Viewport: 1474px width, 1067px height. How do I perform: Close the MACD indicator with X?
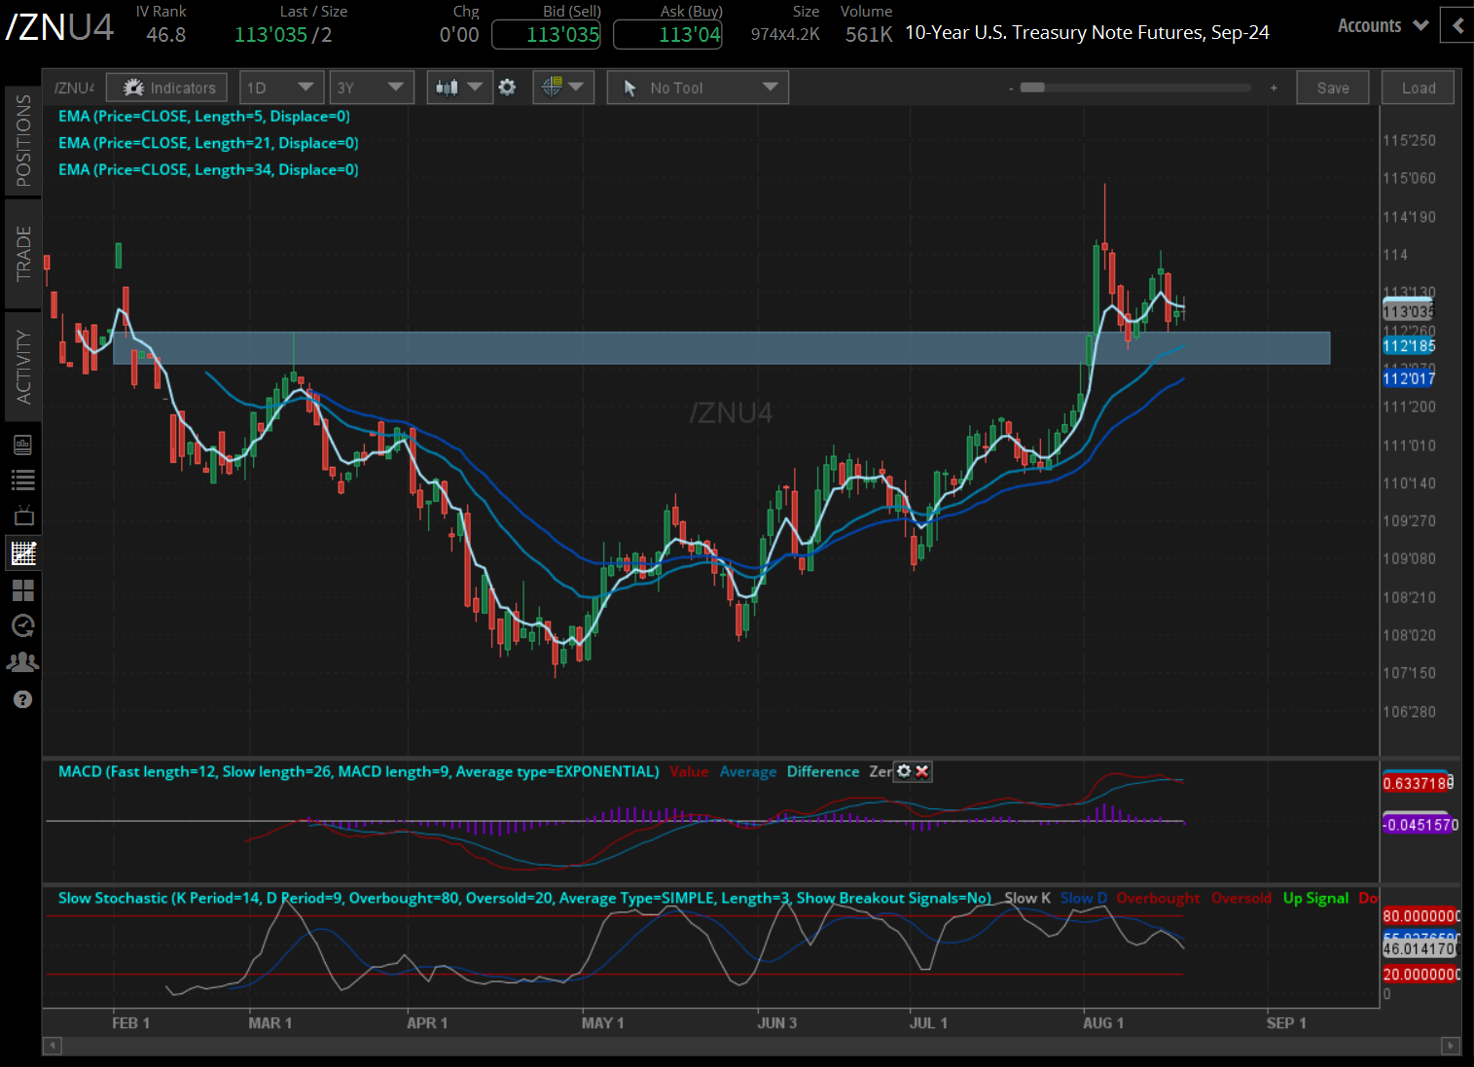922,771
